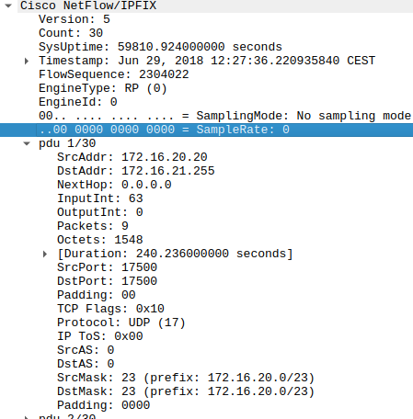413x419 pixels.
Task: Select the EngineType: RP (0) row
Action: pyautogui.click(x=103, y=88)
